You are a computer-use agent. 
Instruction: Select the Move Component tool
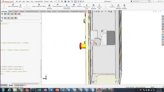(57, 5)
